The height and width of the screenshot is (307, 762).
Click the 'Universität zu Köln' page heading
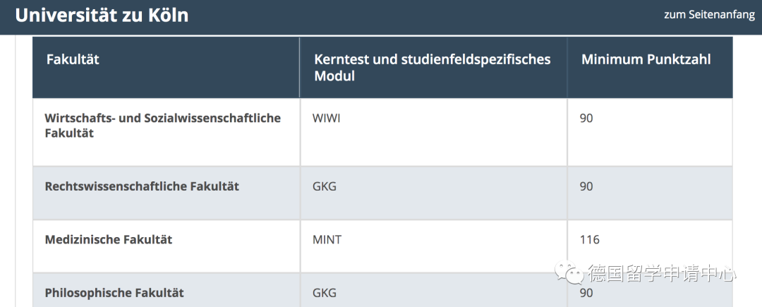tap(102, 16)
